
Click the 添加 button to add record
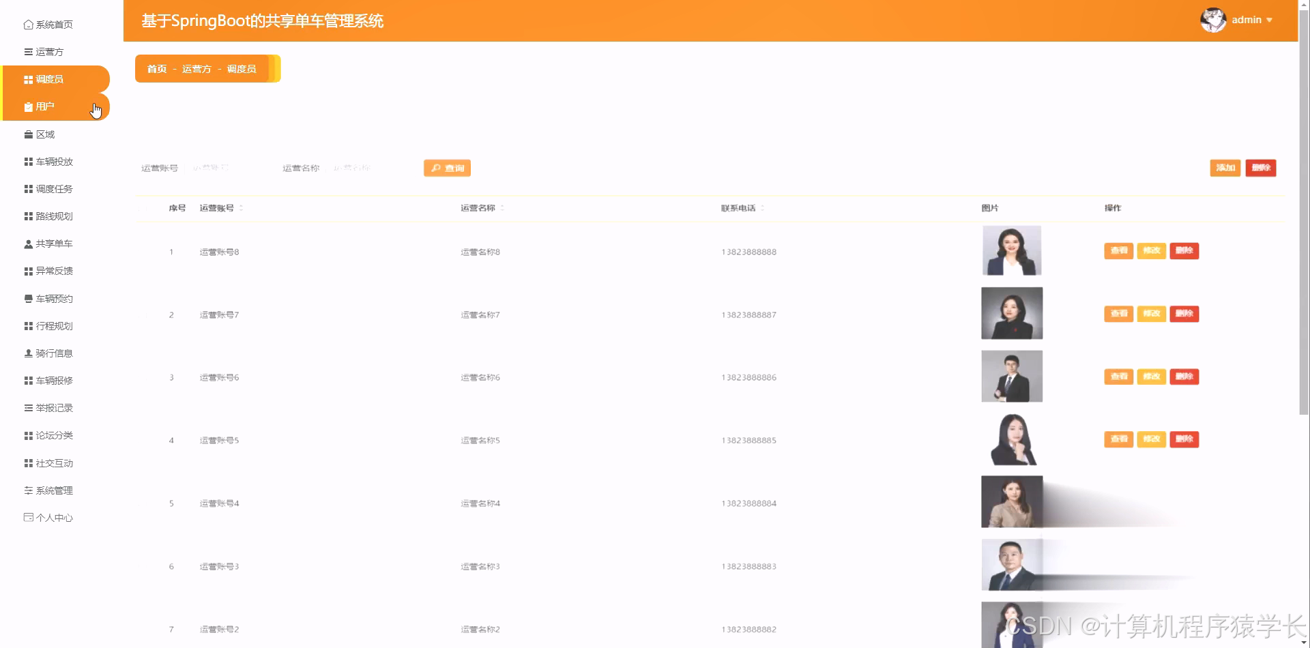[x=1225, y=167]
